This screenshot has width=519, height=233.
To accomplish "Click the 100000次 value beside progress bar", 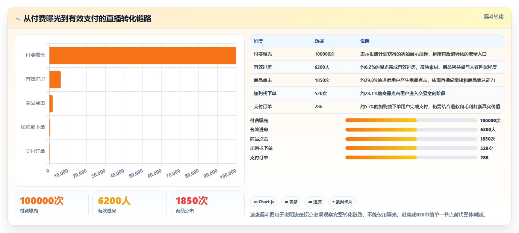I will [x=490, y=121].
